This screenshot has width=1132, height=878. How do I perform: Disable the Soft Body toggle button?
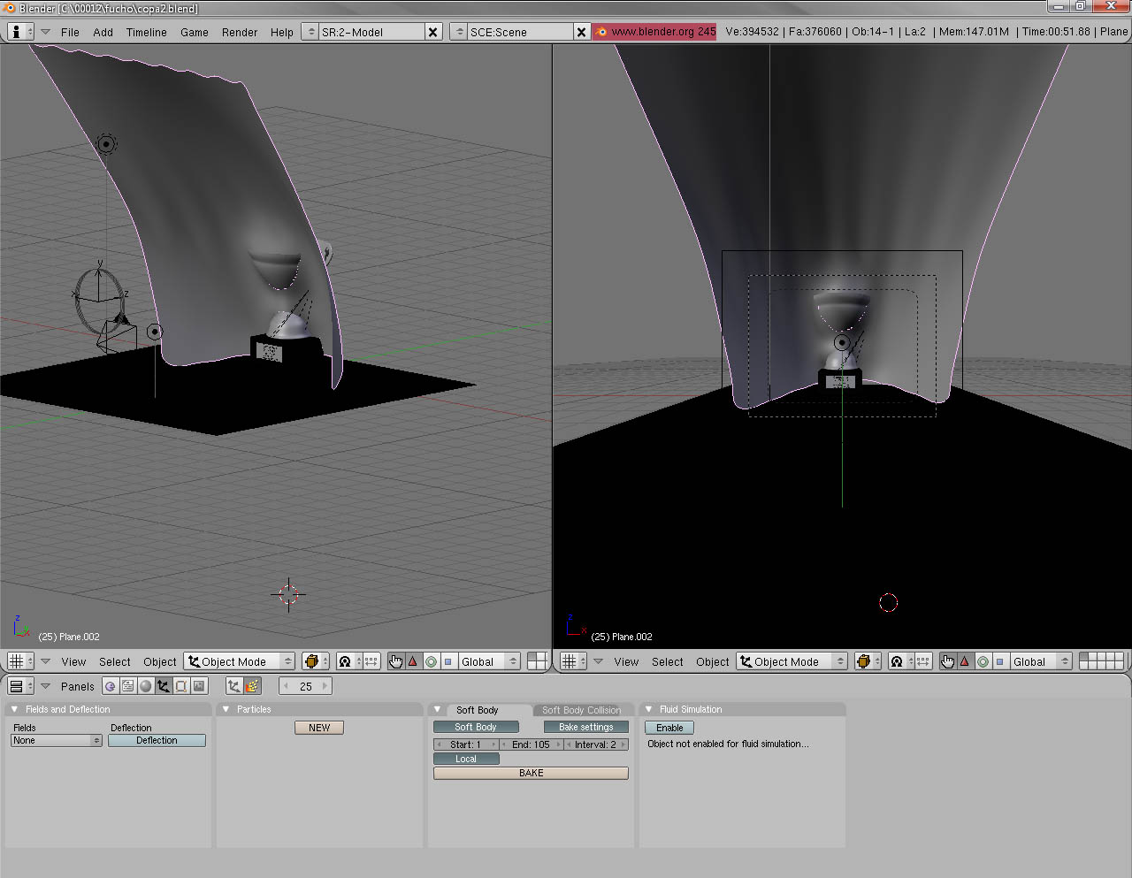(476, 727)
